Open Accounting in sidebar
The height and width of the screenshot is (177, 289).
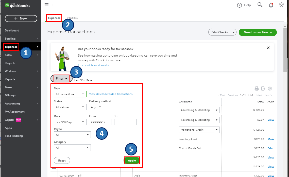coord(12,103)
